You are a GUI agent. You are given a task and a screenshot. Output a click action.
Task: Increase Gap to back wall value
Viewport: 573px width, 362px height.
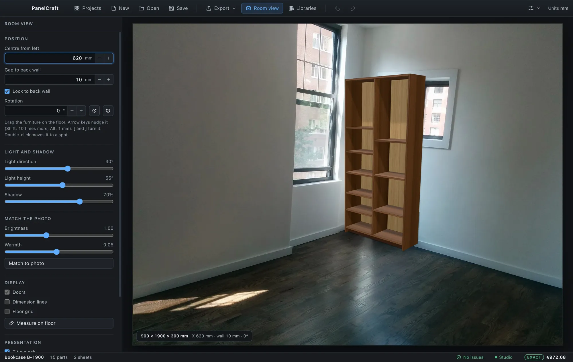pos(109,79)
